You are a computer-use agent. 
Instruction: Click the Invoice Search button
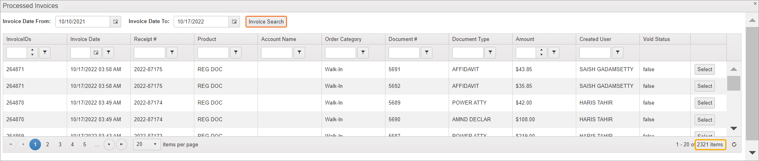[266, 21]
